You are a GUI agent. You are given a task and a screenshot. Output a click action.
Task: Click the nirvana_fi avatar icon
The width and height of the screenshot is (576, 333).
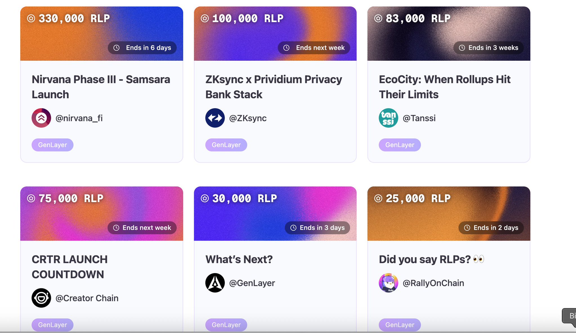41,118
